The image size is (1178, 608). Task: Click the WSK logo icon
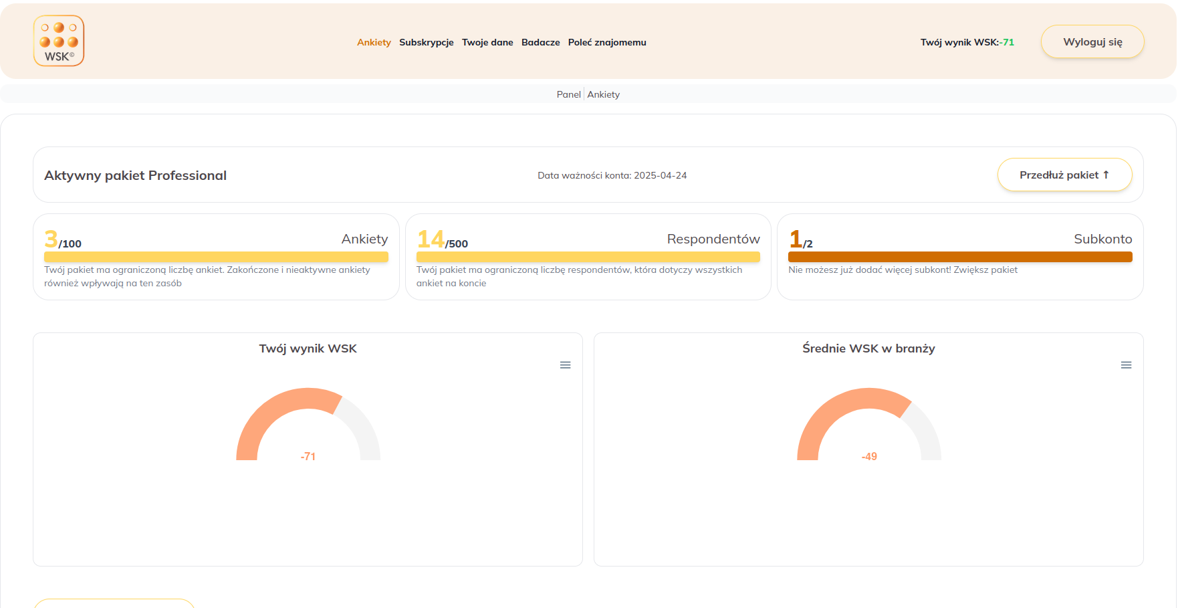tap(59, 41)
